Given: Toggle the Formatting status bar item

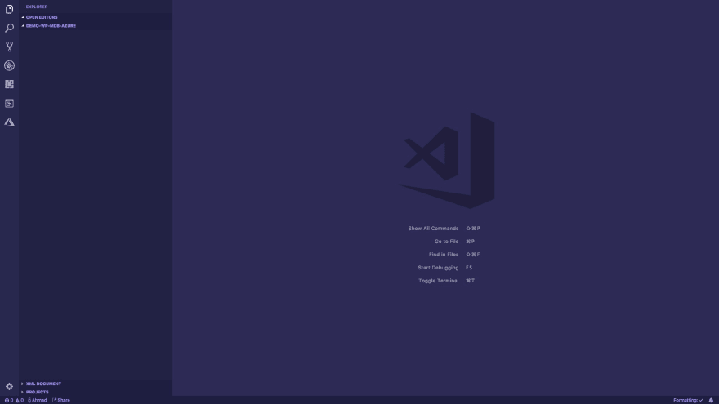Looking at the screenshot, I should 688,401.
